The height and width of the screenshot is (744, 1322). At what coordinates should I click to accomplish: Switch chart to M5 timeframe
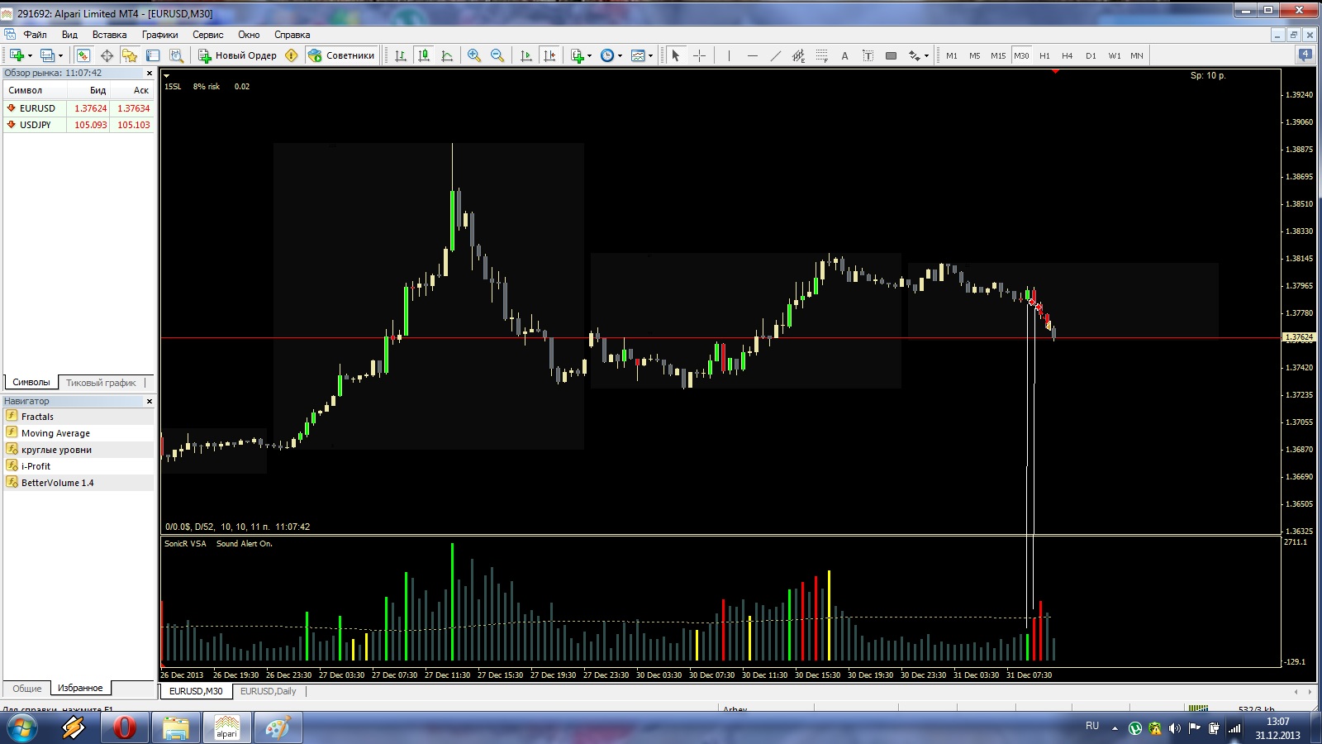click(x=975, y=55)
